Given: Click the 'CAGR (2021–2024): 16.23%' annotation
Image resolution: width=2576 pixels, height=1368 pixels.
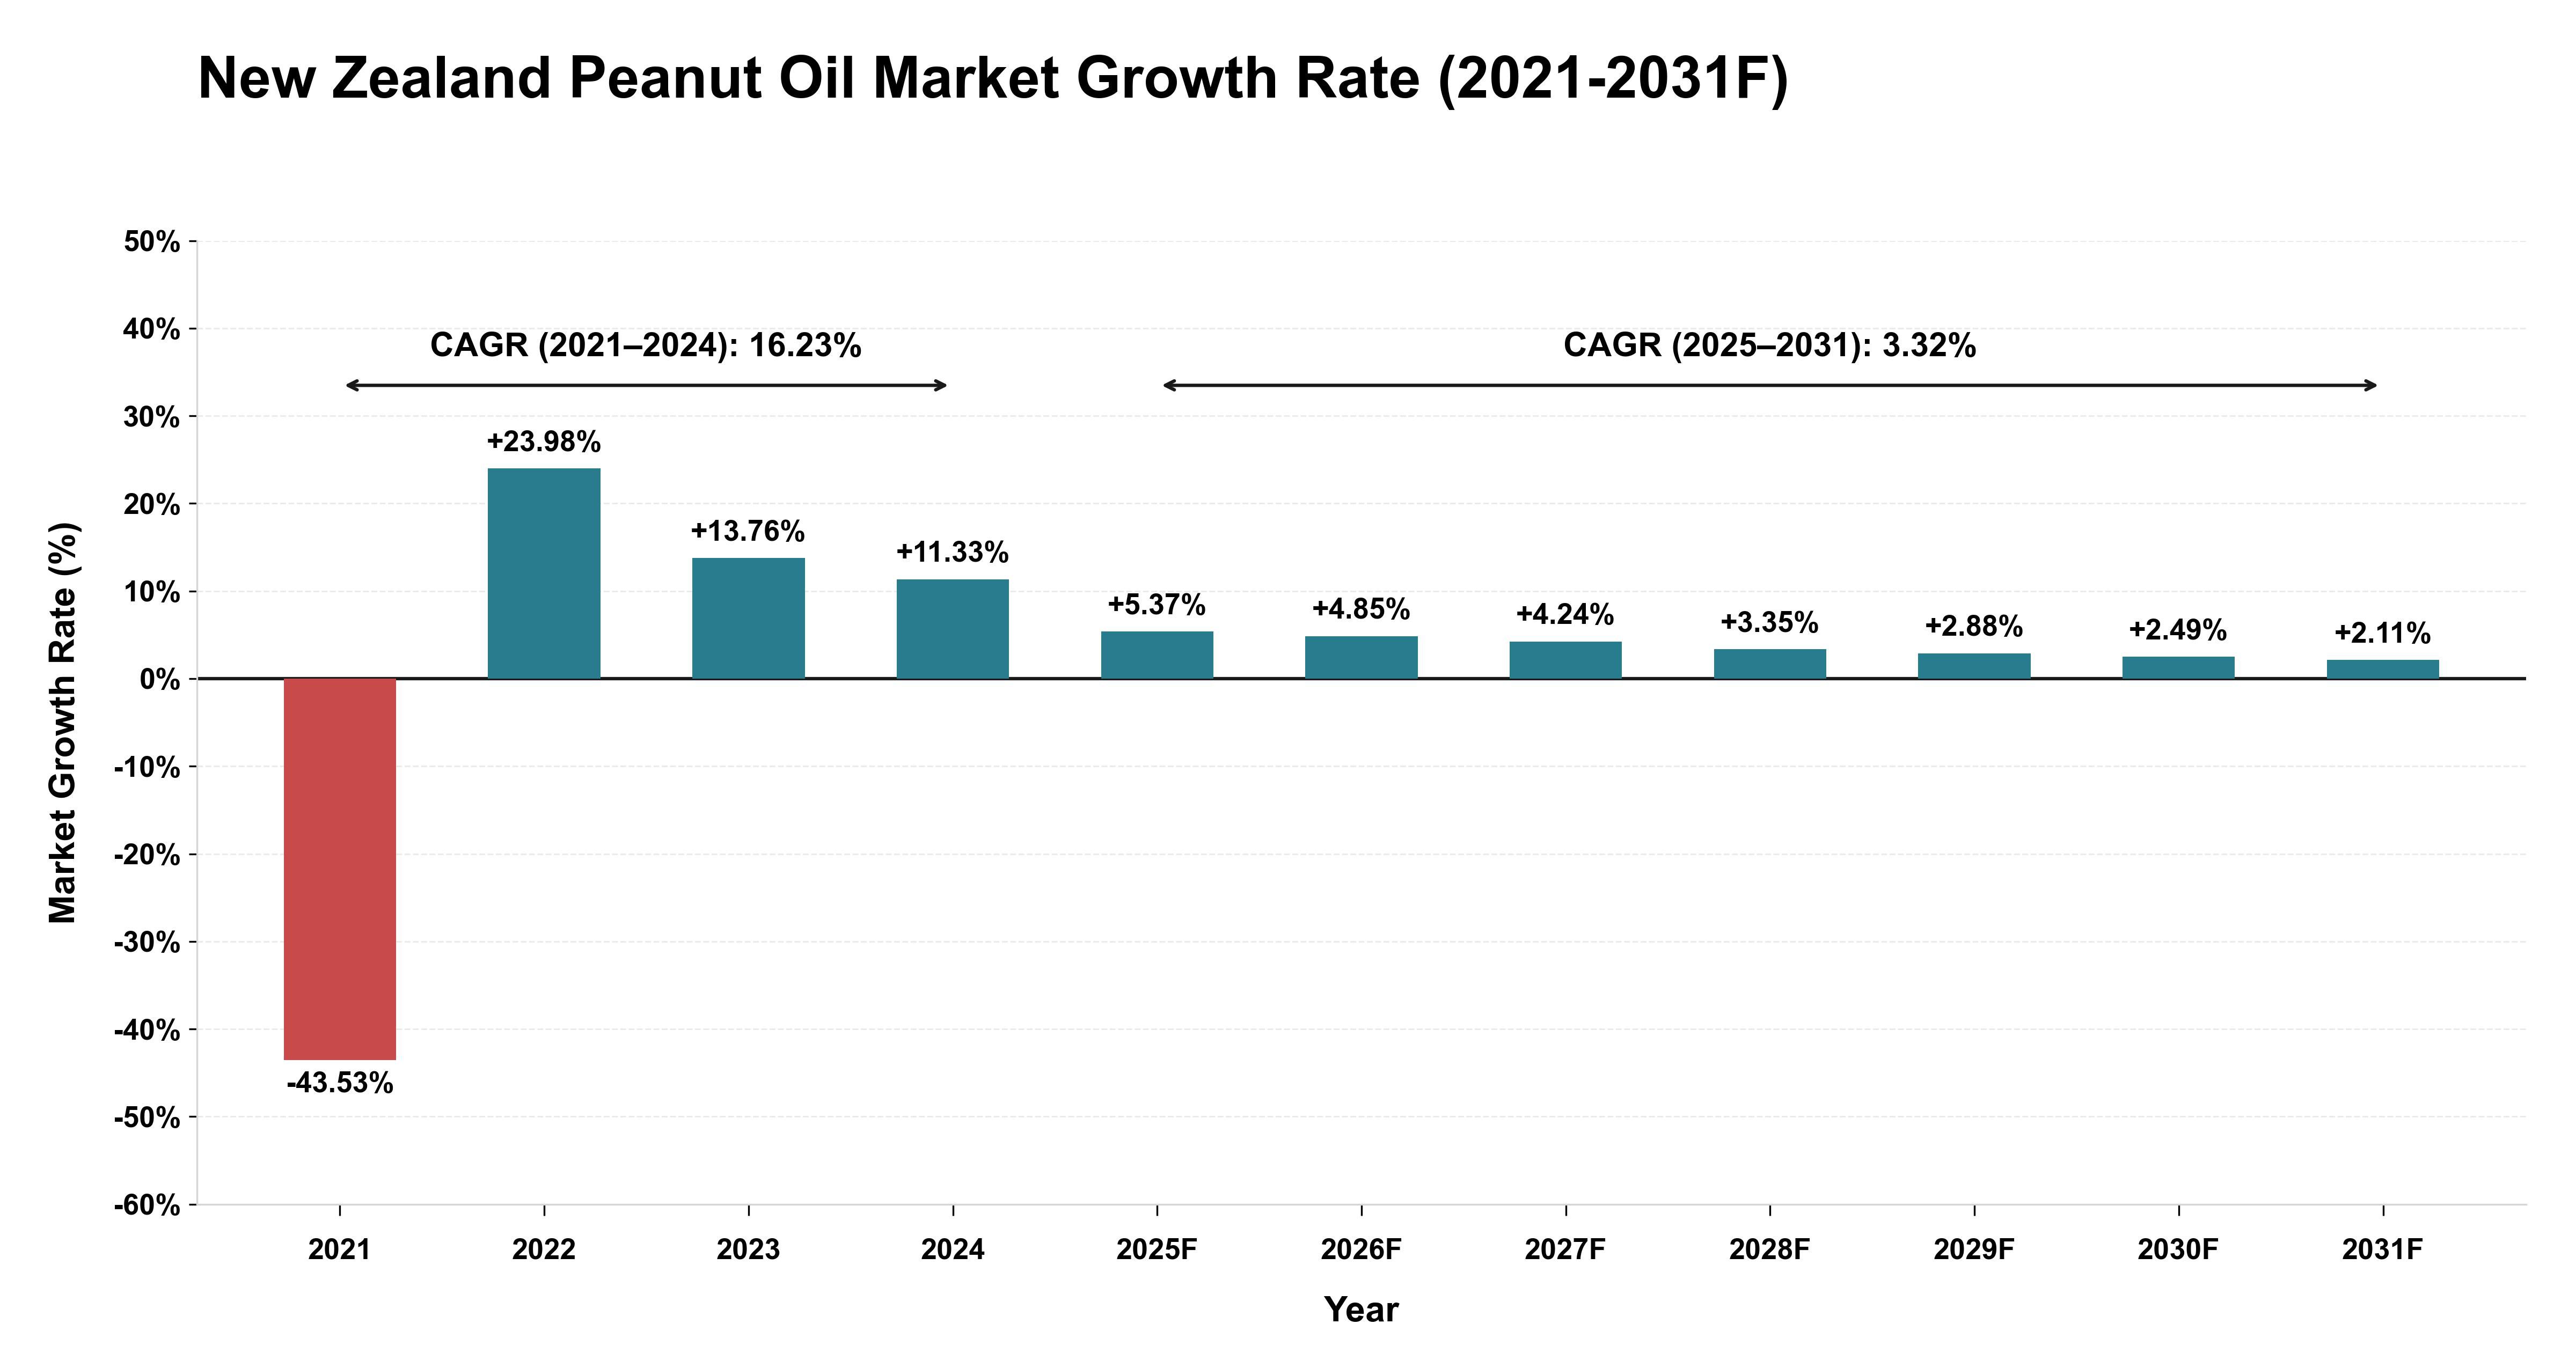Looking at the screenshot, I should [x=646, y=346].
